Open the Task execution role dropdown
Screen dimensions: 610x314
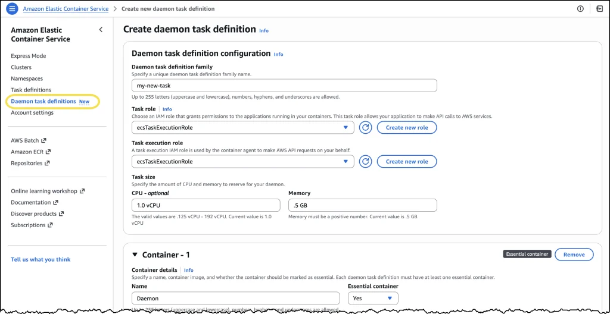(x=242, y=161)
